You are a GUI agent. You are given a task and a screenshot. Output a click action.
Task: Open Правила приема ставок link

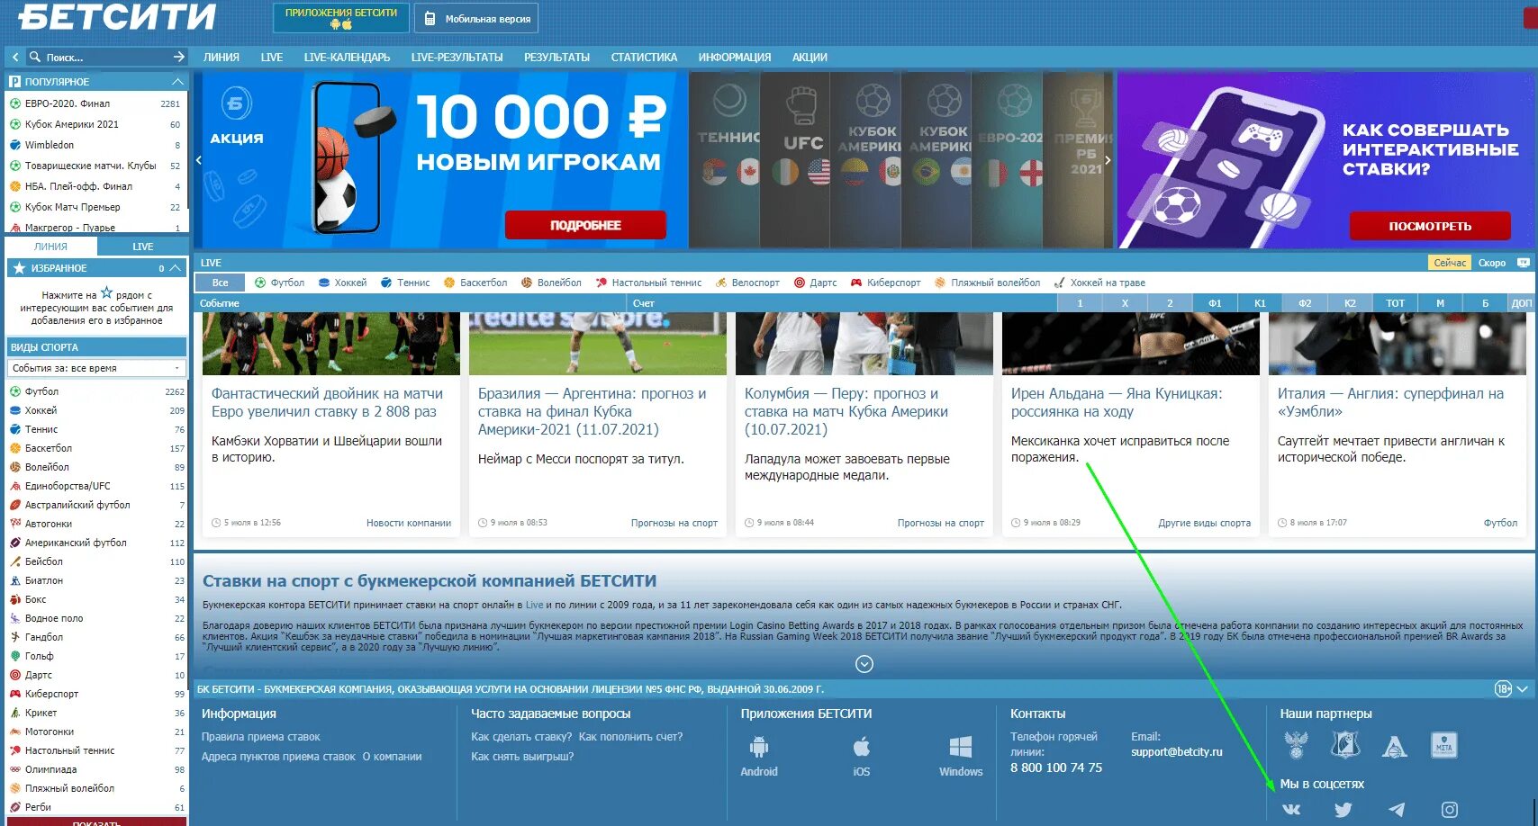pos(261,737)
